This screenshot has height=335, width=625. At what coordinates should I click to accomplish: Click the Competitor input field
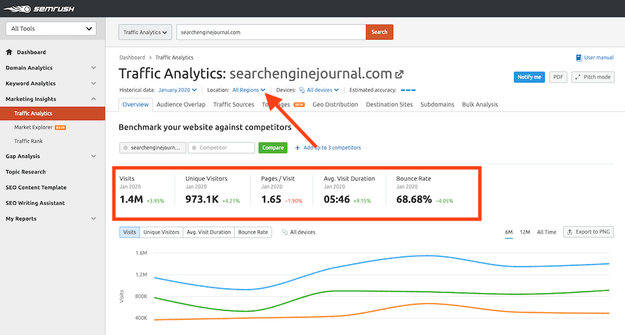coord(222,148)
